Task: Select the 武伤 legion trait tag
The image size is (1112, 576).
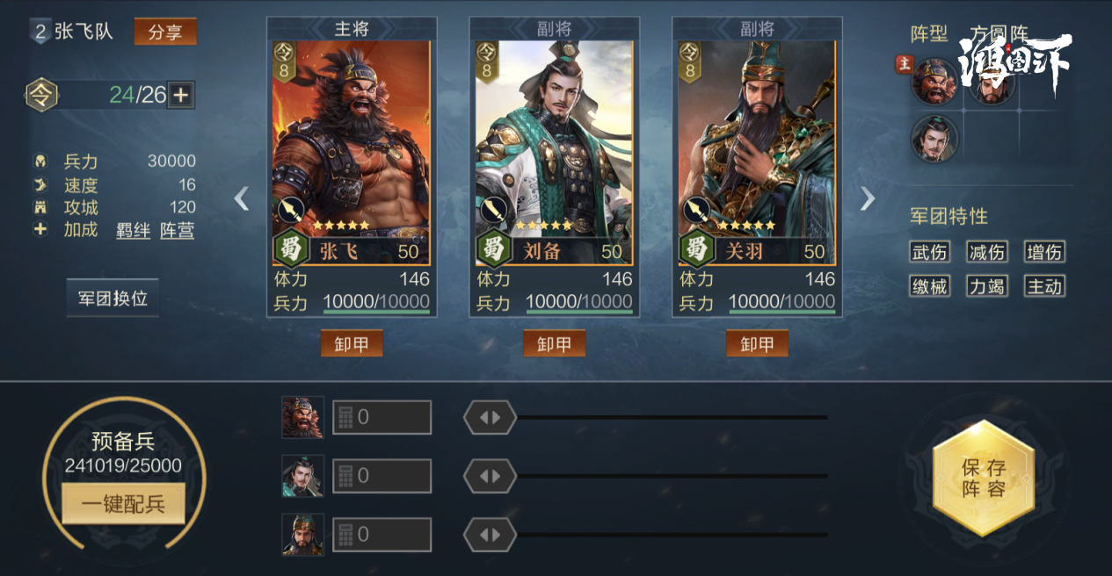Action: click(929, 253)
